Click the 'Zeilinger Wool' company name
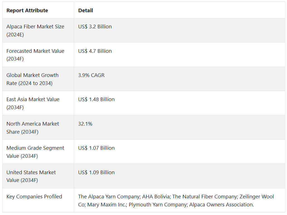Screen dimensions: 287x215 pos(256,197)
